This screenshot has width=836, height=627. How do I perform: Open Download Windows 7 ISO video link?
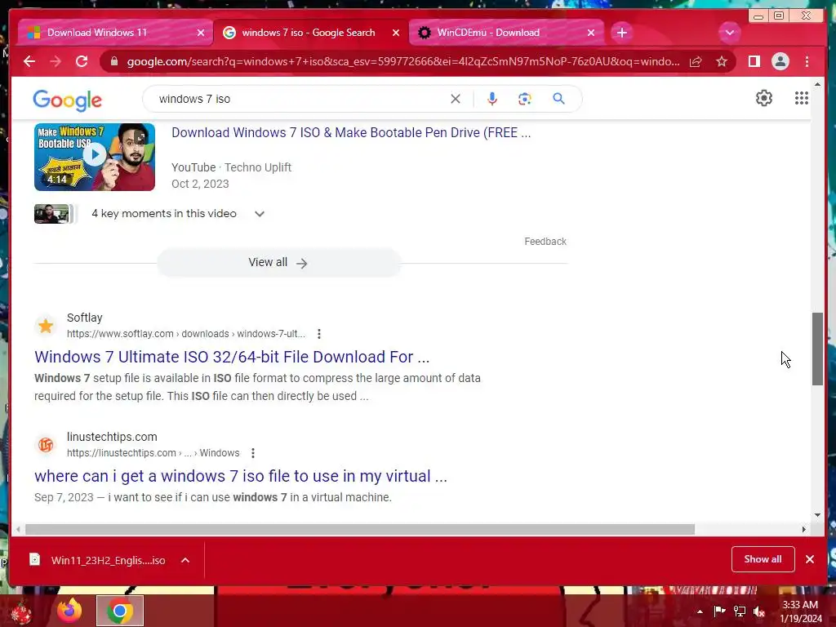(351, 133)
